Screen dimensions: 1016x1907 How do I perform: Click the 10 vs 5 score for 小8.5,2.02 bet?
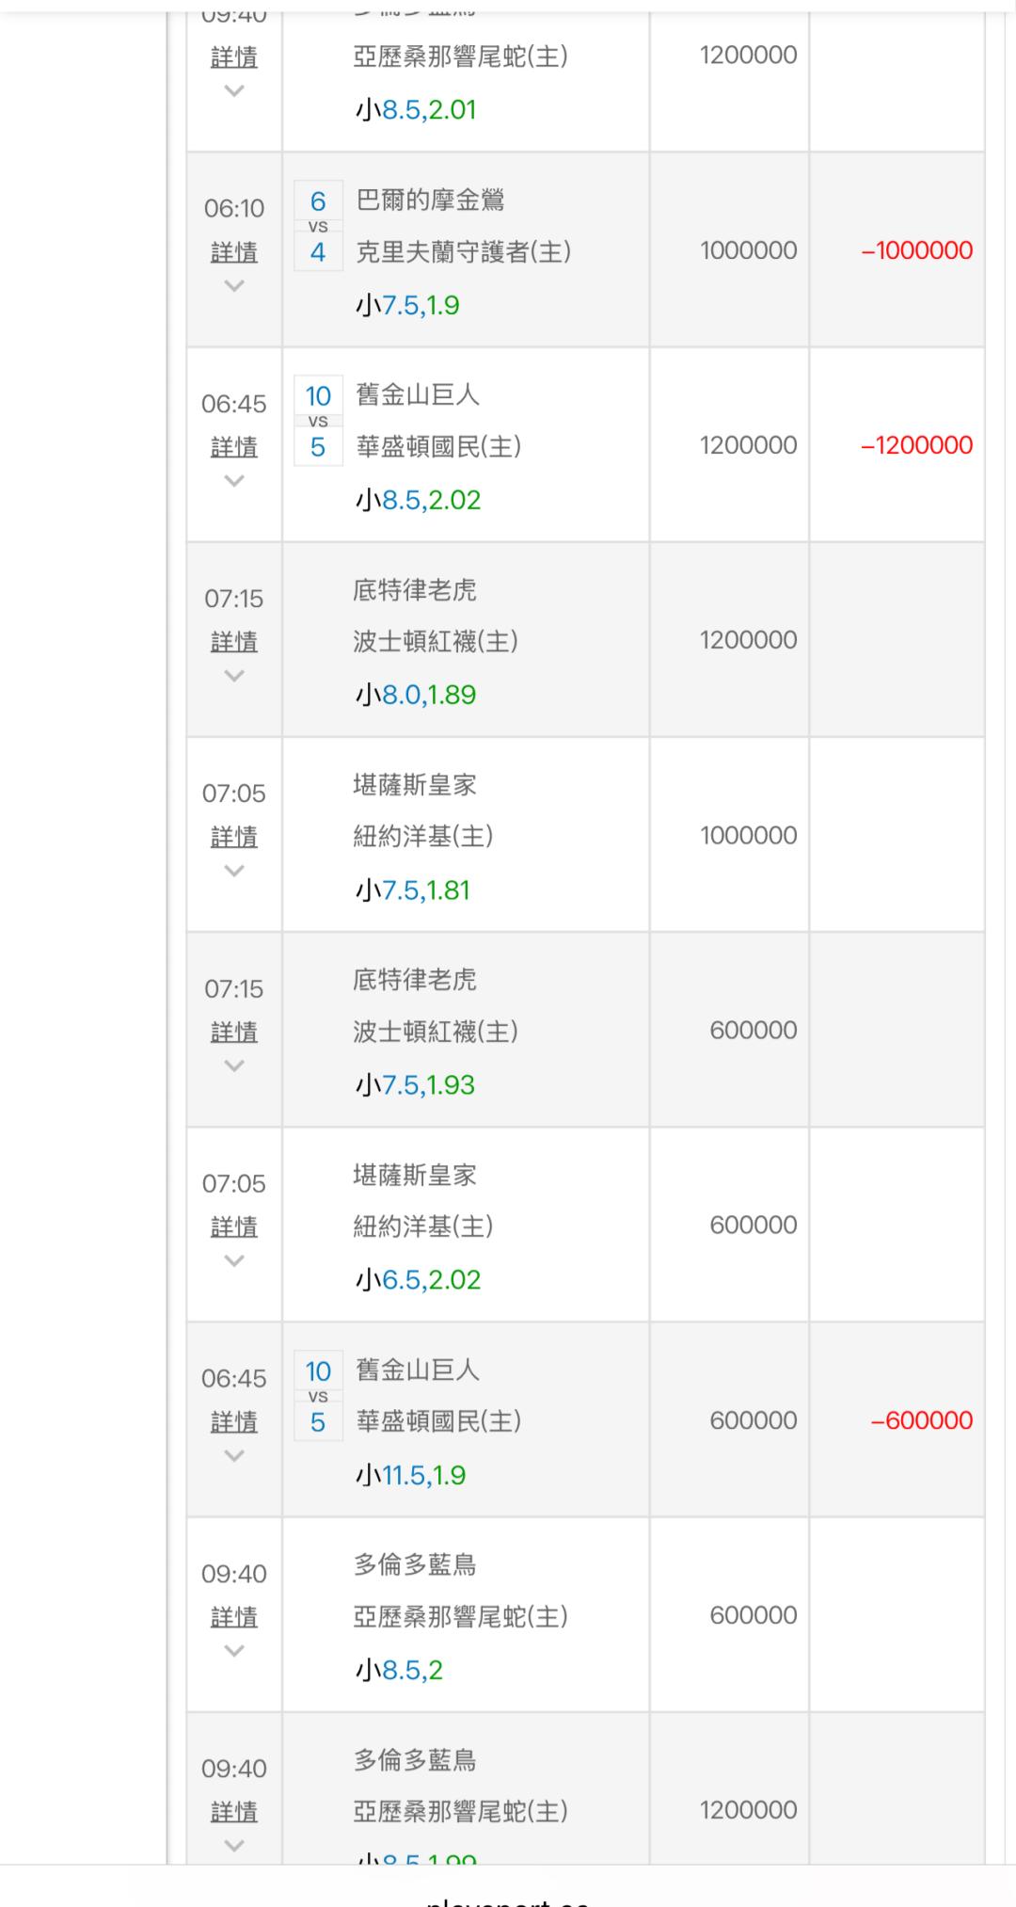318,422
